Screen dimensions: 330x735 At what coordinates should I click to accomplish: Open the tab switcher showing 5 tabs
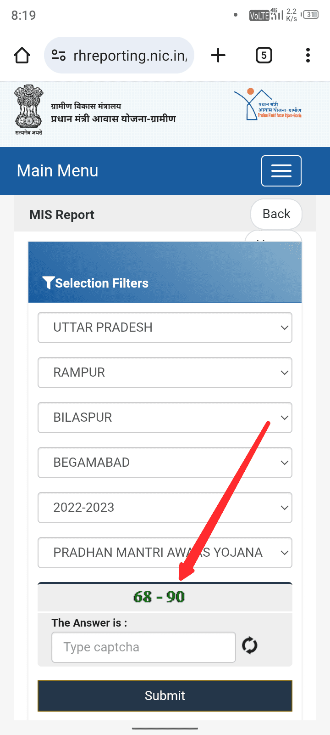(264, 56)
